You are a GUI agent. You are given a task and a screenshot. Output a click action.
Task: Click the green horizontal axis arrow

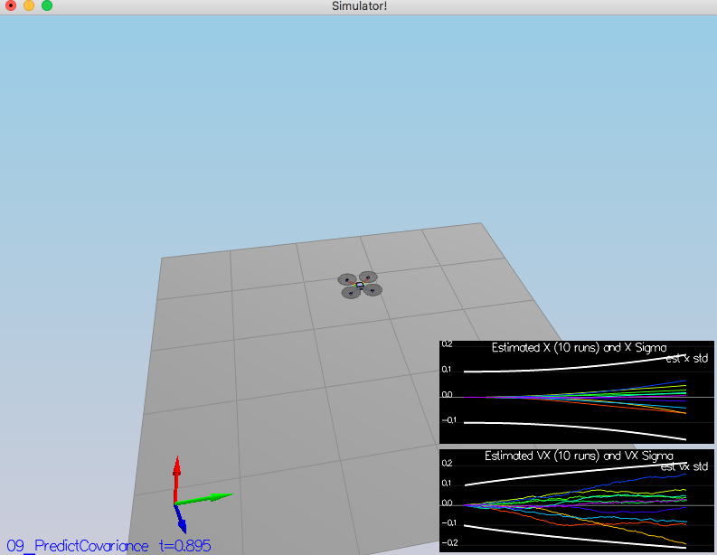click(x=204, y=499)
